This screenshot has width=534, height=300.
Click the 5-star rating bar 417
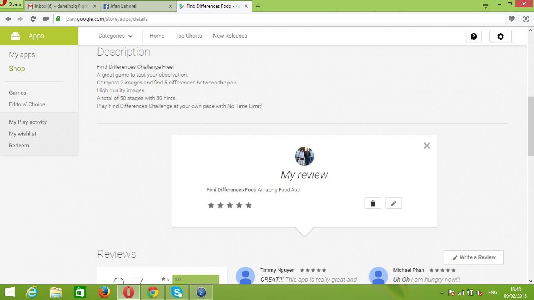[196, 279]
